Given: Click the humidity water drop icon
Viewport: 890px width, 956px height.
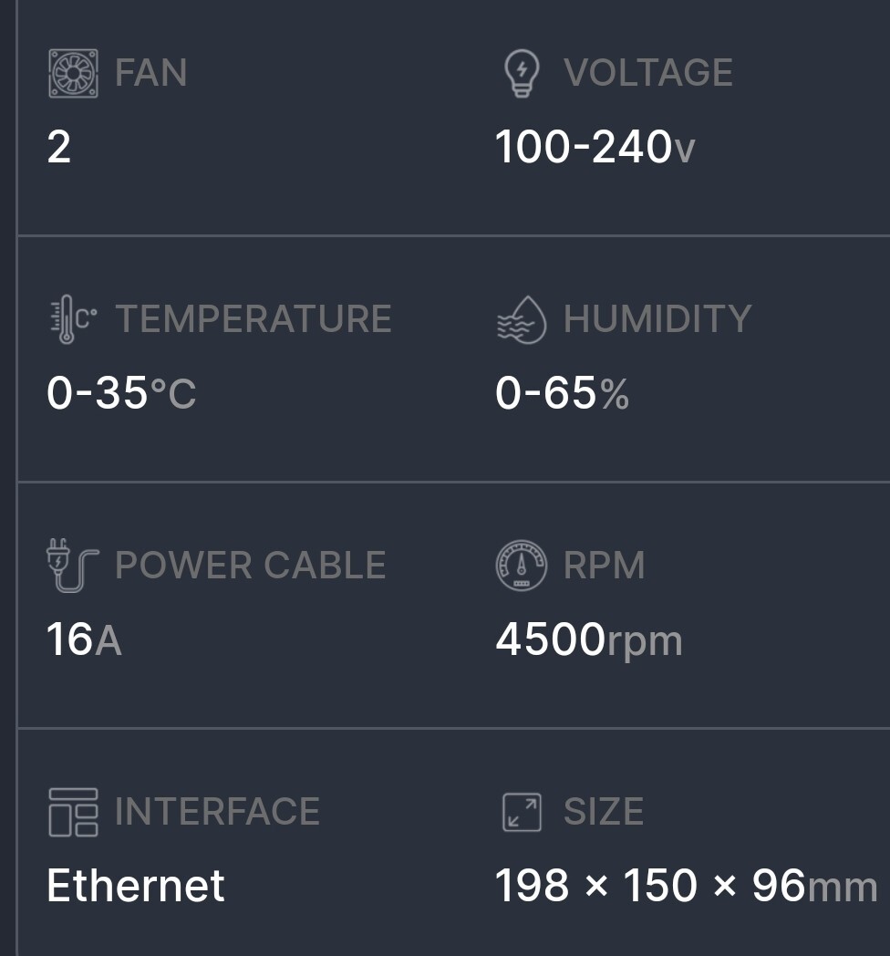Looking at the screenshot, I should [522, 319].
